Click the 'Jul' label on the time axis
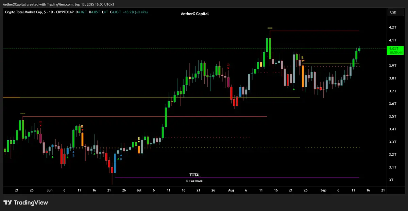This screenshot has height=211, width=408. pyautogui.click(x=139, y=191)
